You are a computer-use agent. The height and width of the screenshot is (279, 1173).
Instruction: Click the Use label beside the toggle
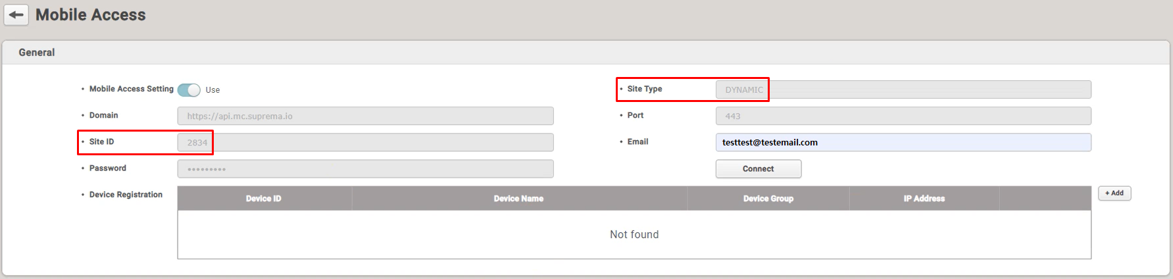coord(212,90)
